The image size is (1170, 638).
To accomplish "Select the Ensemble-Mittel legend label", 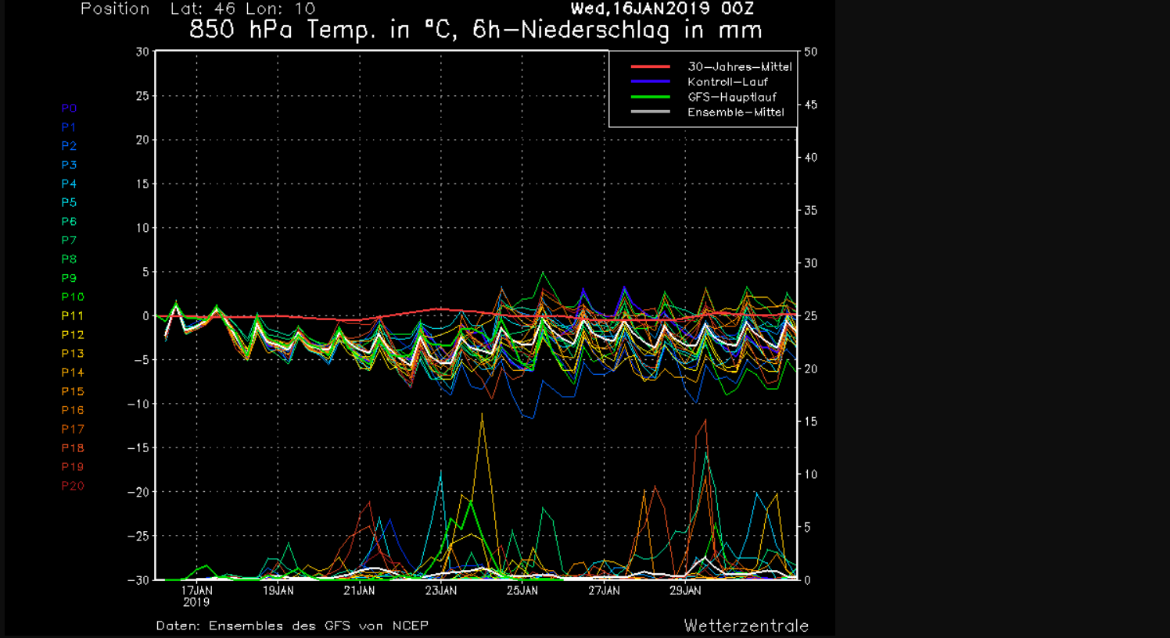I will 736,112.
